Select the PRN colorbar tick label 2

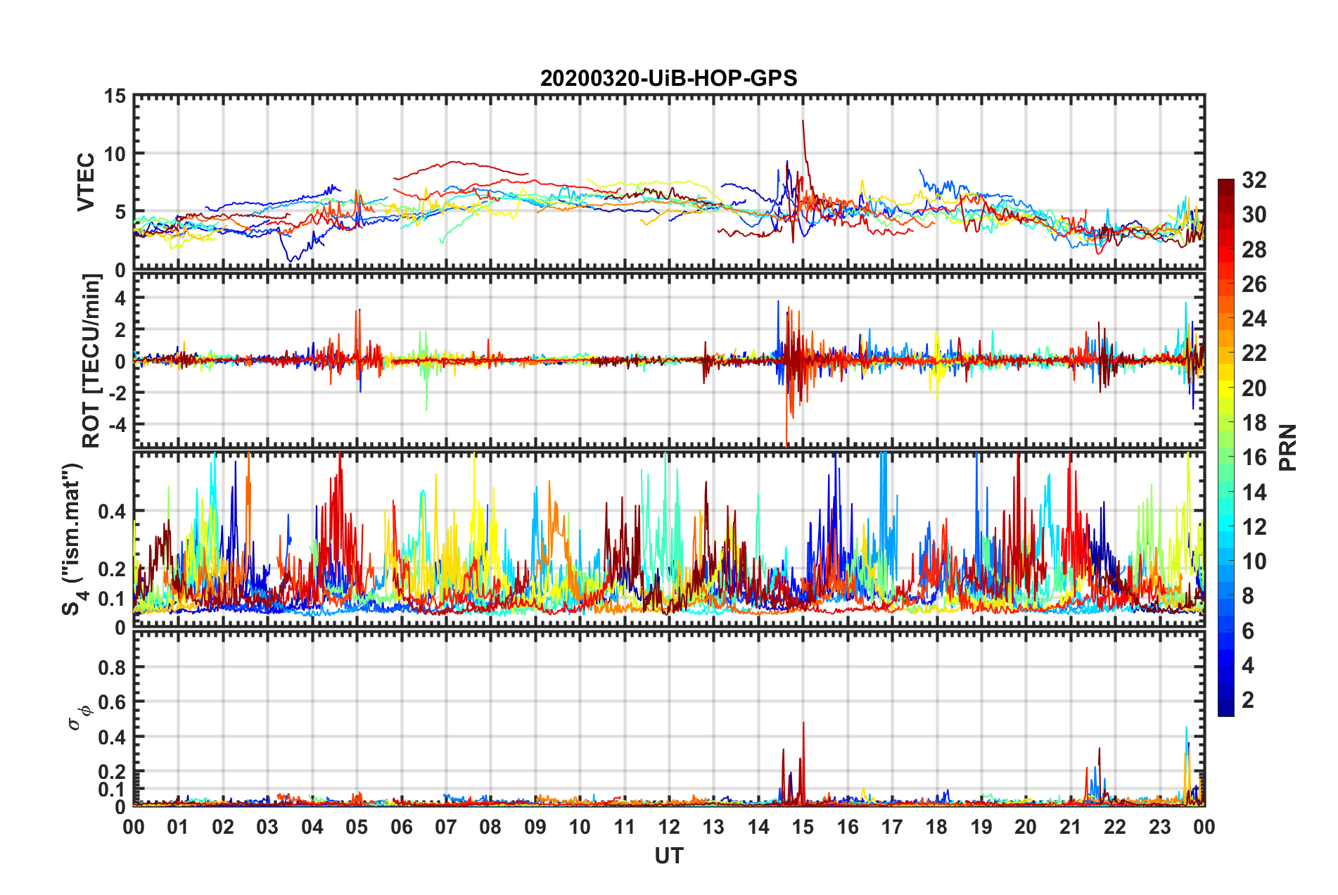(1248, 700)
